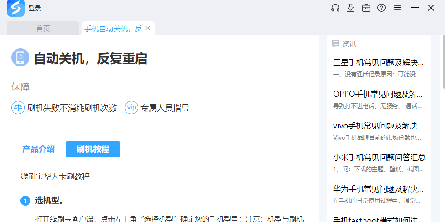
Task: Click text 线刷宝华为卡刷教程
Action: click(x=55, y=176)
